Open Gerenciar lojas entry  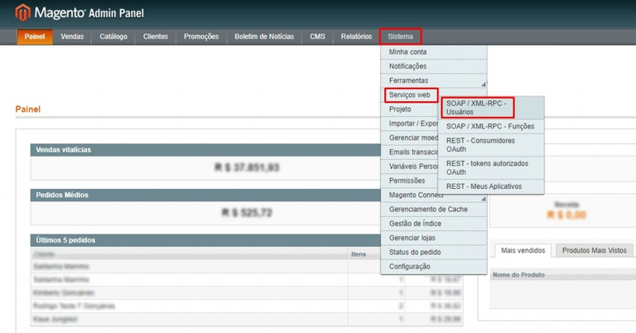[434, 238]
